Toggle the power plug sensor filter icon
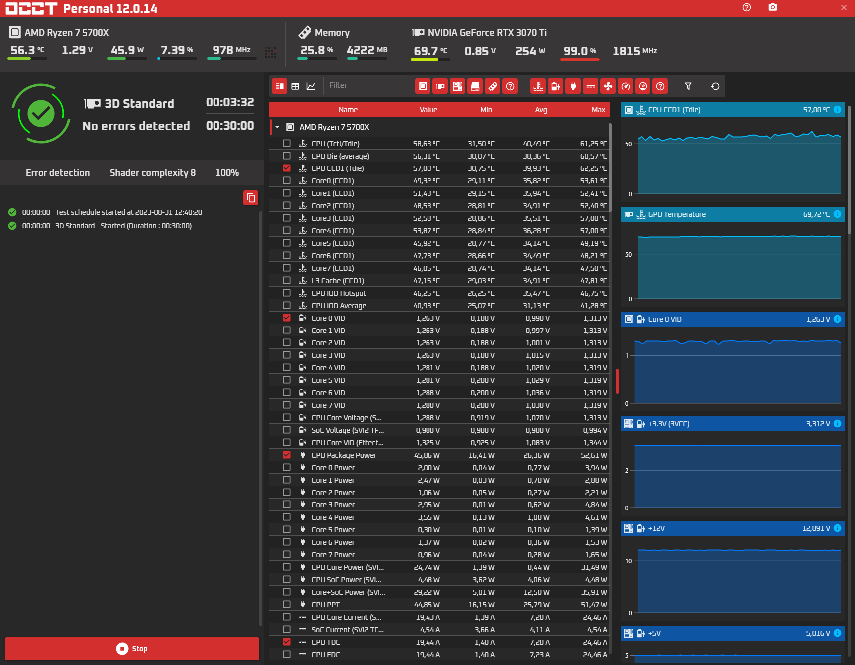 pos(573,86)
